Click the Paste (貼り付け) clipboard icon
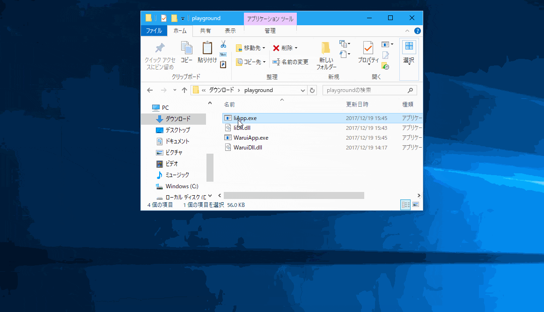The height and width of the screenshot is (312, 544). click(x=207, y=48)
